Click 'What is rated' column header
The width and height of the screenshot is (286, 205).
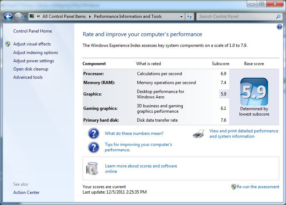coord(148,64)
